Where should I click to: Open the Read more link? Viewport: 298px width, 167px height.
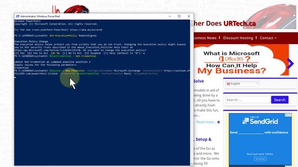pyautogui.click(x=208, y=122)
